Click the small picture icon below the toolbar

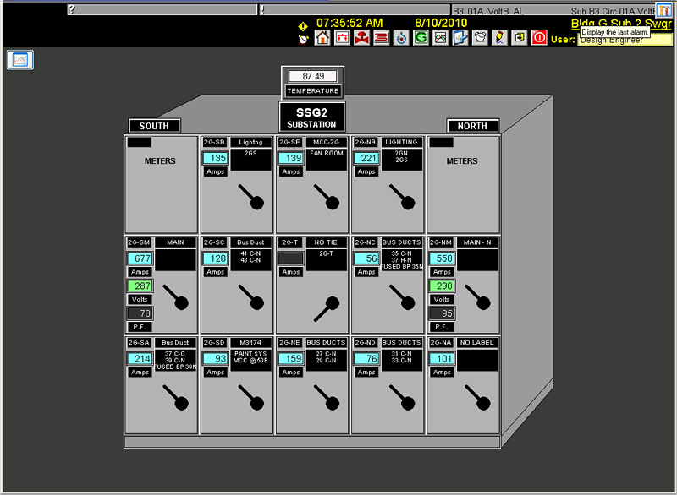coord(20,60)
